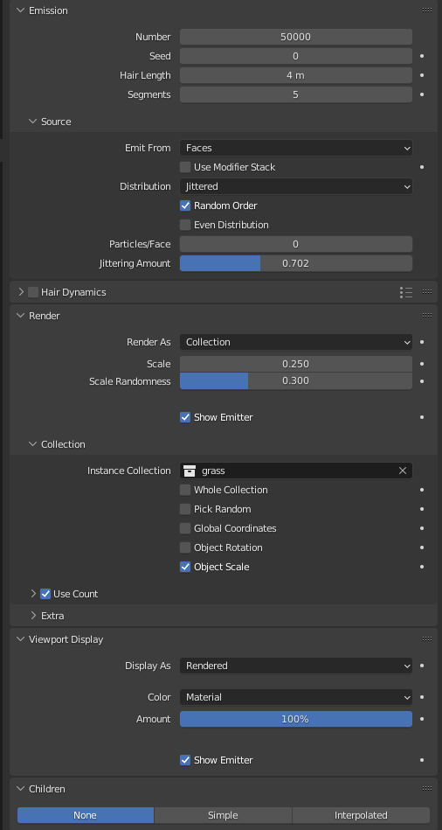Click the animate dot next to Segments
This screenshot has height=830, width=442.
coord(422,94)
